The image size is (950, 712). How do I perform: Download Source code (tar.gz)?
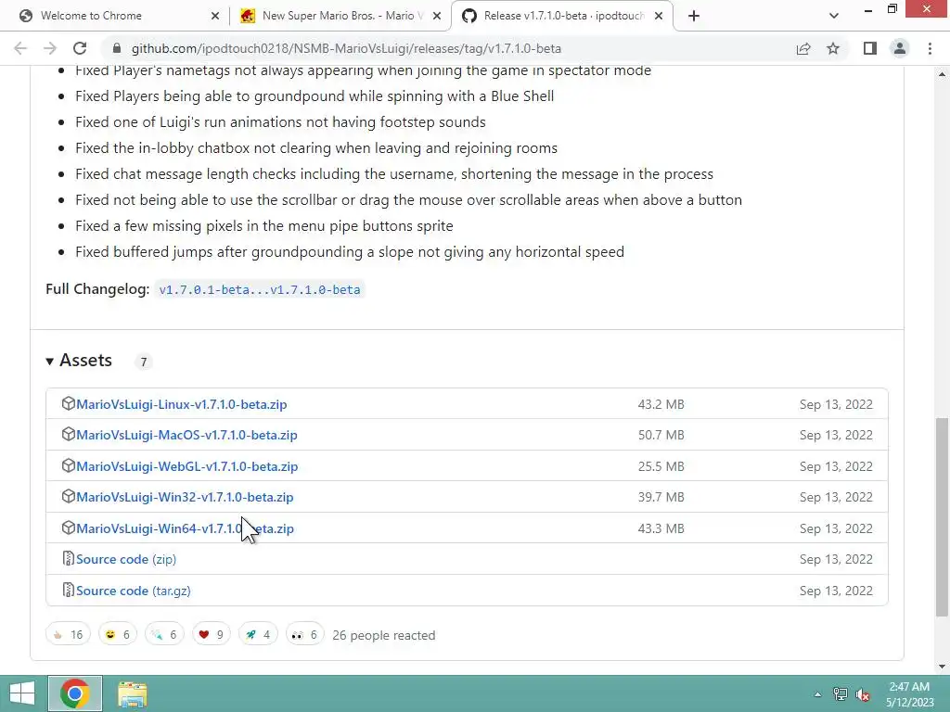click(x=134, y=591)
